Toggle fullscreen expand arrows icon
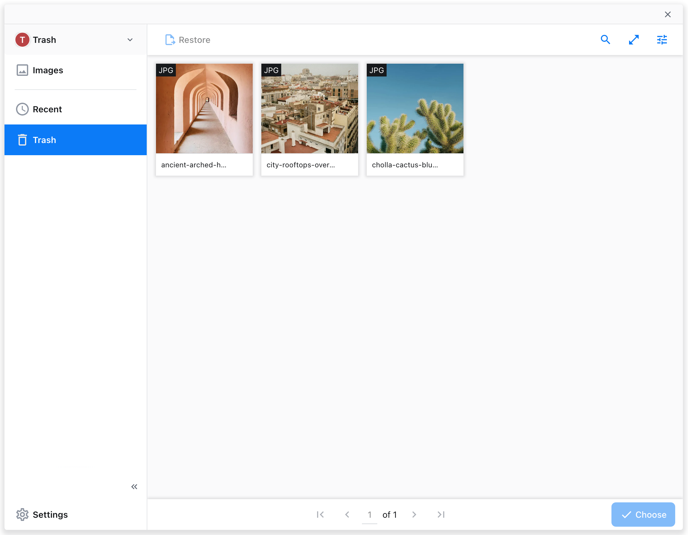The image size is (688, 535). 634,40
